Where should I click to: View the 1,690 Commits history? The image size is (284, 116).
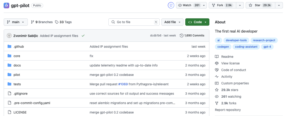coord(192,36)
